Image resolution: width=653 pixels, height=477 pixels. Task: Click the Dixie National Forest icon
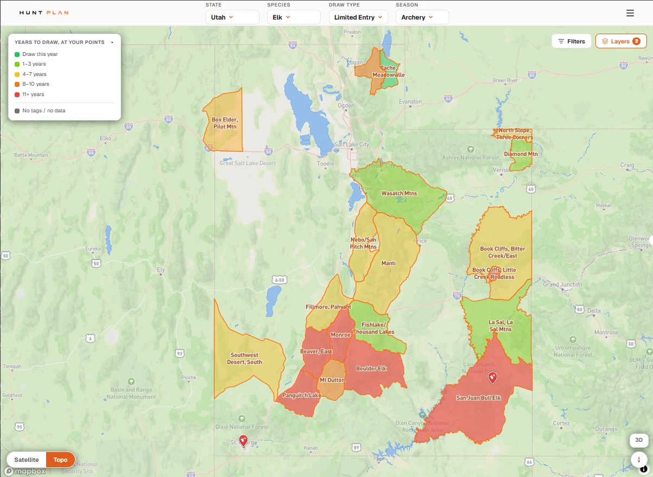pyautogui.click(x=242, y=418)
